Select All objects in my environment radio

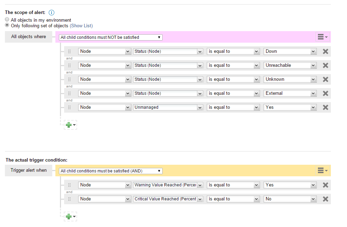click(7, 20)
